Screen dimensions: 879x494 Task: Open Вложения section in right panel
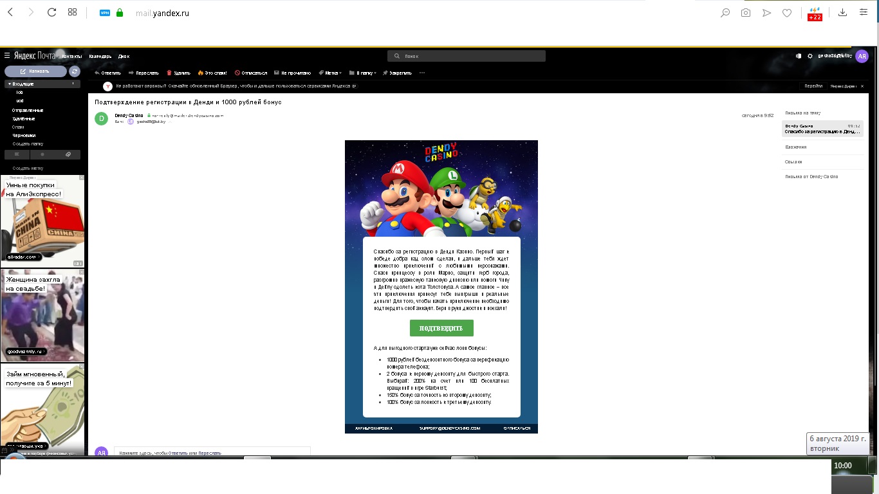click(796, 147)
